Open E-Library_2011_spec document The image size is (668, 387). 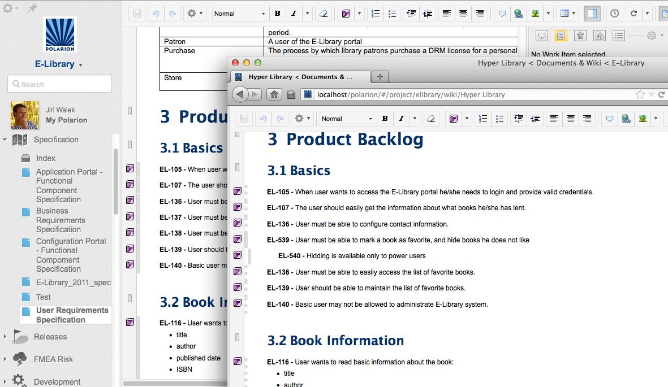74,282
